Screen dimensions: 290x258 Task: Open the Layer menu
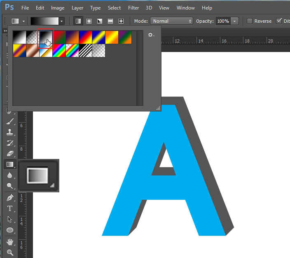[x=77, y=8]
